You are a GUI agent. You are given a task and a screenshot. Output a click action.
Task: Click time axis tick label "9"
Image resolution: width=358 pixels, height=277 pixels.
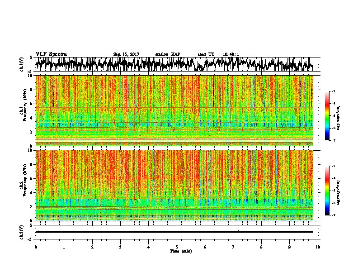point(289,247)
